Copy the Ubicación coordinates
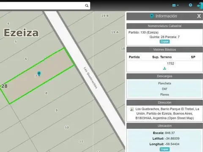This screenshot has height=152, width=203. pos(165,149)
